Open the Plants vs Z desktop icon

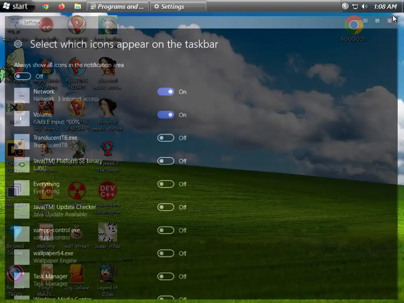point(77,153)
